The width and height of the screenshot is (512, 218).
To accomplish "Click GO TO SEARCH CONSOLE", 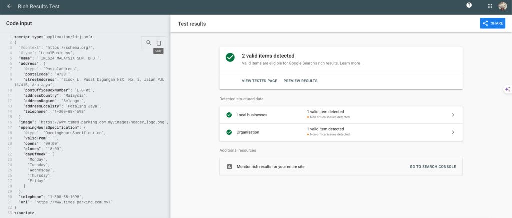I will click(432, 166).
